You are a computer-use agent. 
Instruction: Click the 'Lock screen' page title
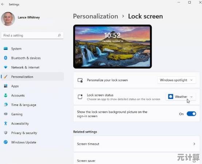point(145,16)
